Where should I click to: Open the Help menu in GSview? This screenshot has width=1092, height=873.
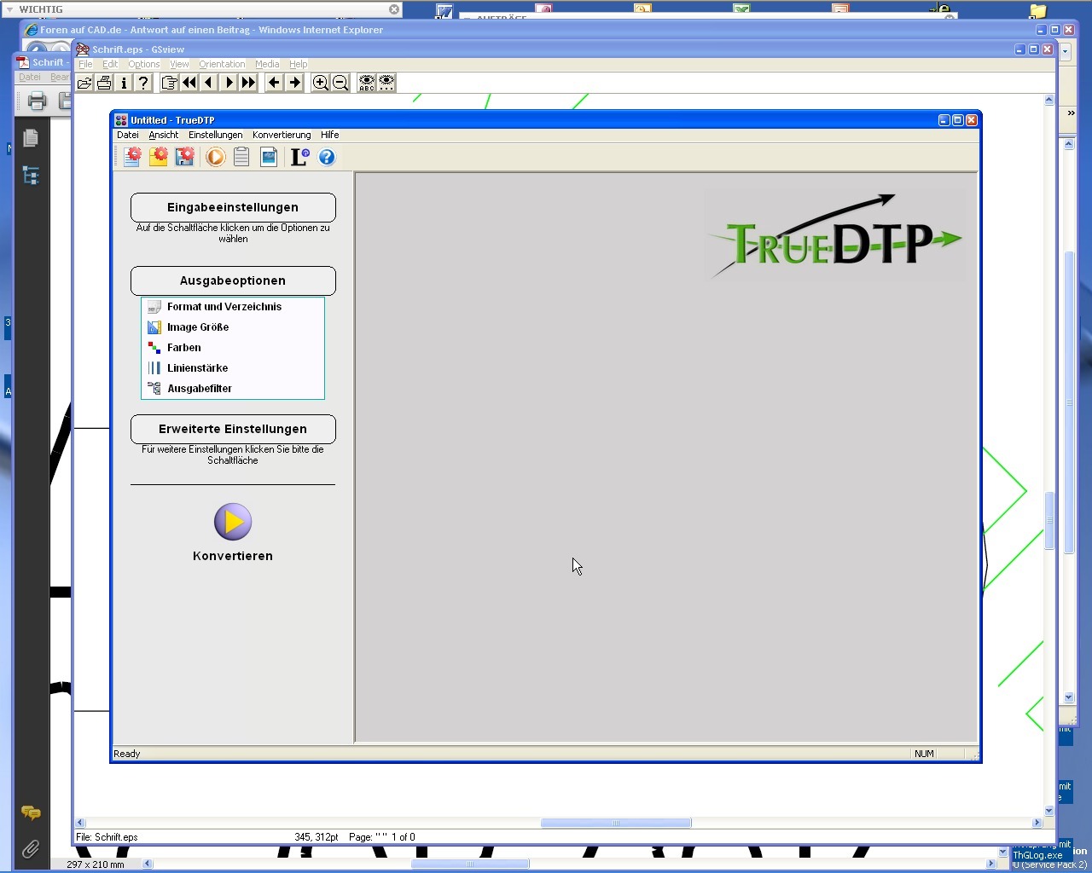[x=298, y=64]
